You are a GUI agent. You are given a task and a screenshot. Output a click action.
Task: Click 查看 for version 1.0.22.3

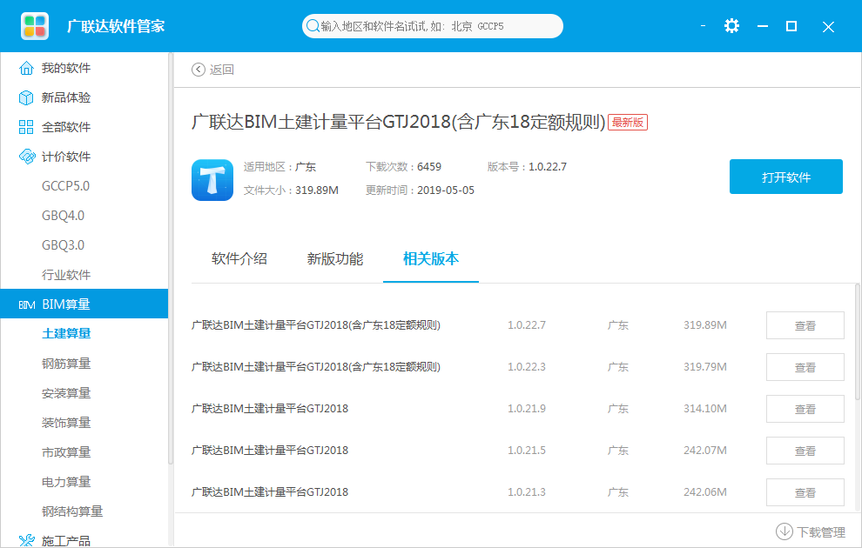[x=805, y=367]
